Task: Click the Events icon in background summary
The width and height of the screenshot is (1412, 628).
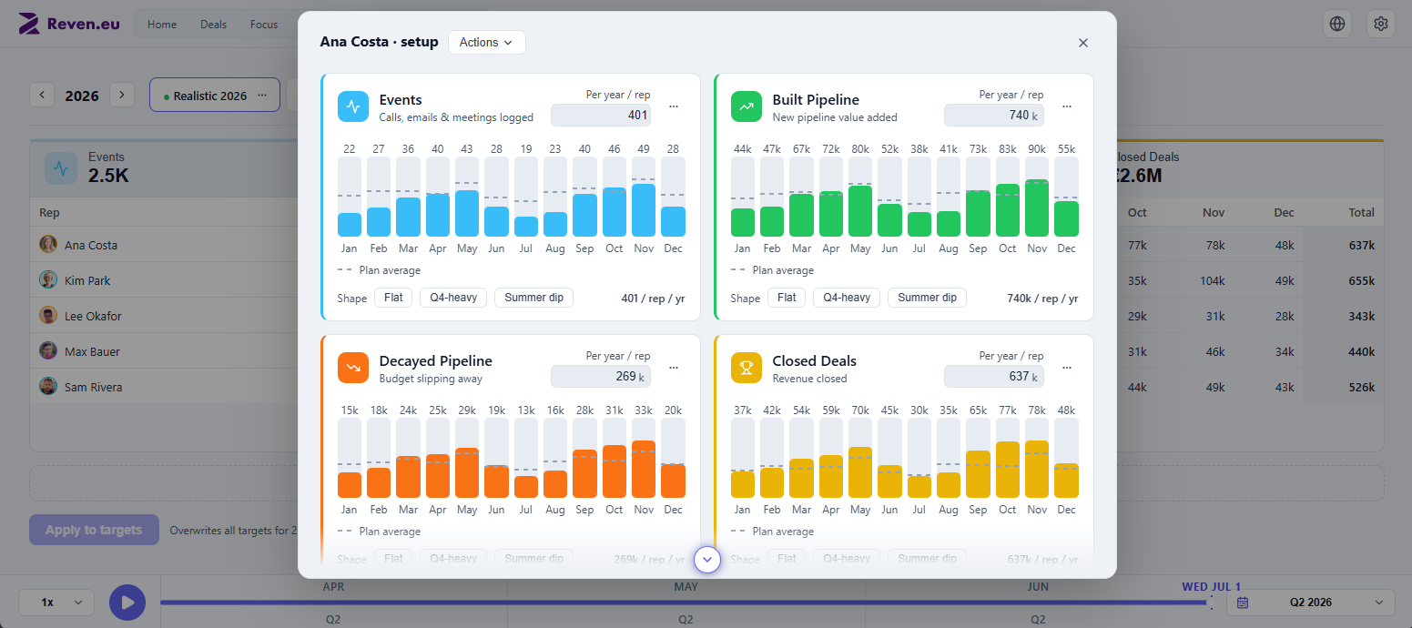Action: tap(61, 167)
